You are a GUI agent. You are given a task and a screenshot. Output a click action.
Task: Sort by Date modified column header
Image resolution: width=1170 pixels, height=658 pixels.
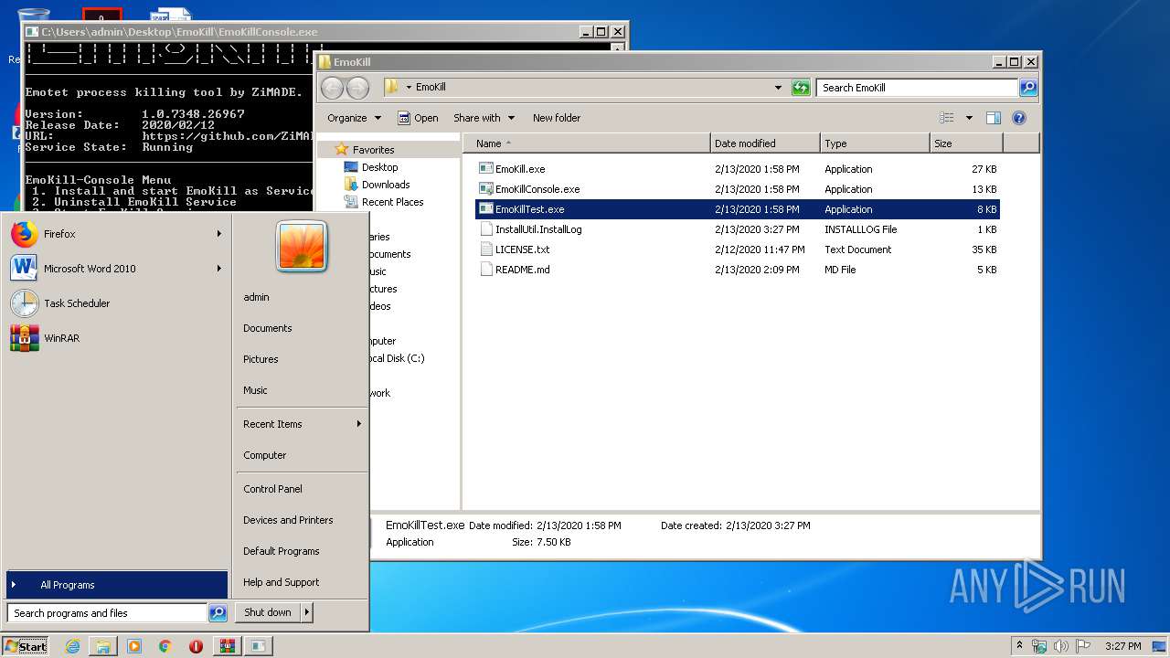click(x=764, y=143)
